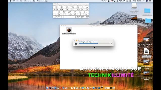161x90 pixels.
Task: Open the Go menu
Action: (34, 1)
